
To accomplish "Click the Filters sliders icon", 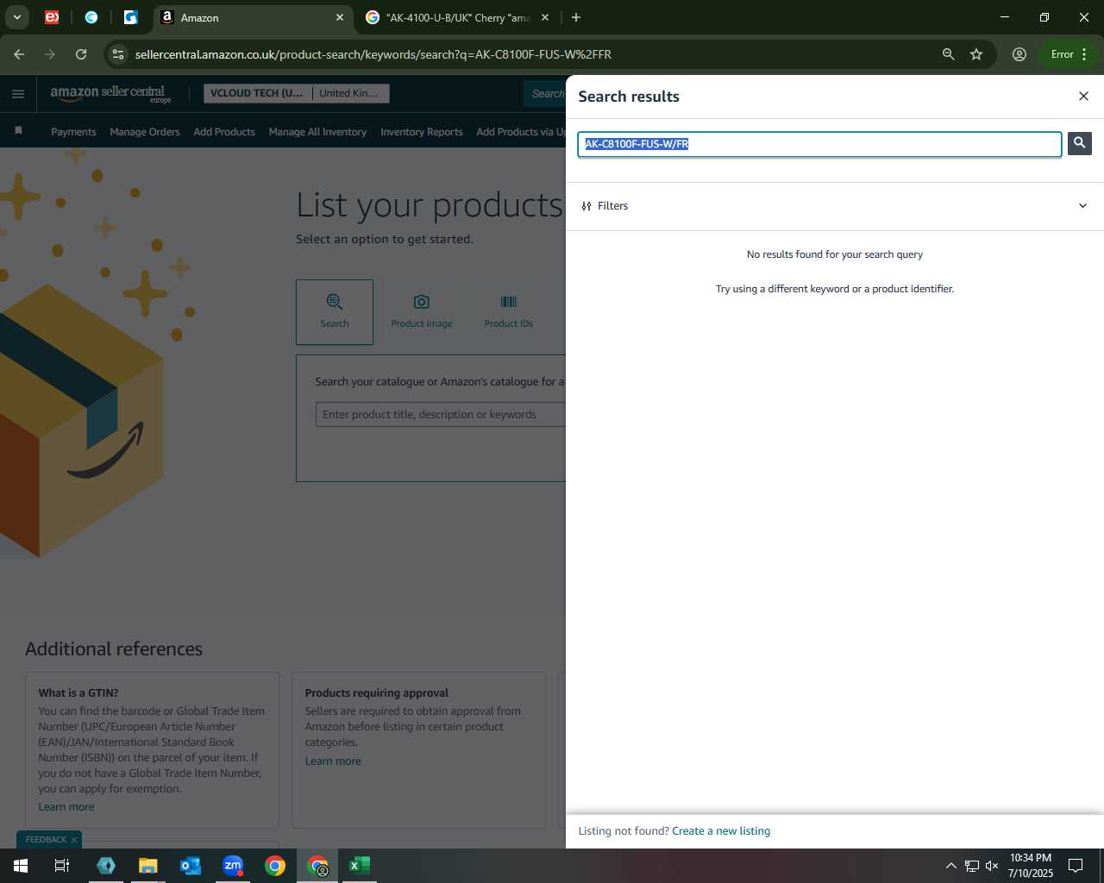I will [586, 206].
